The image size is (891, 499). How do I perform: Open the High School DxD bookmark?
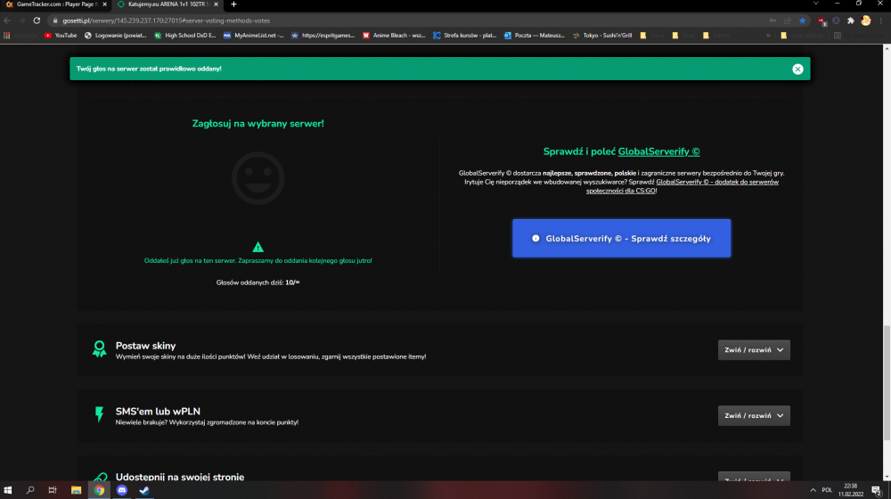185,36
